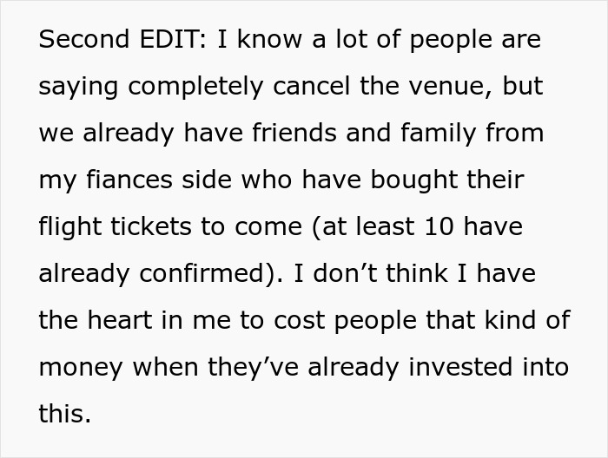
Task: Click the word 'heart' in line seven
Action: tap(120, 321)
